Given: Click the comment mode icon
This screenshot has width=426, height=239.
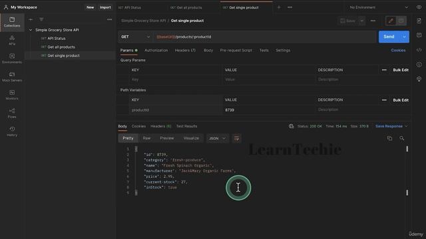Looking at the screenshot, I should 401,21.
